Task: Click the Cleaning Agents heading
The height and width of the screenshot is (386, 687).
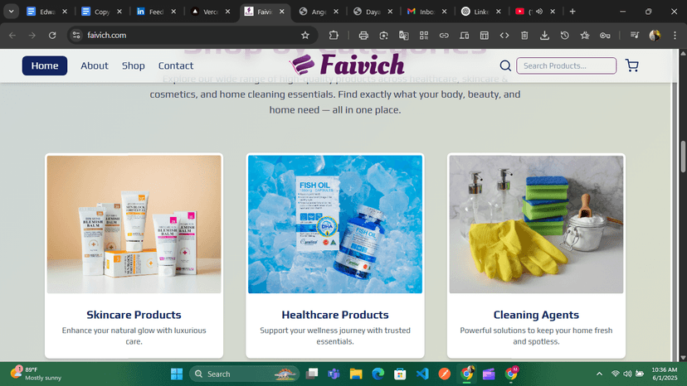Action: [536, 315]
